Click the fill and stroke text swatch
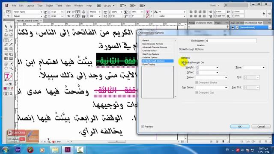 [8, 77]
